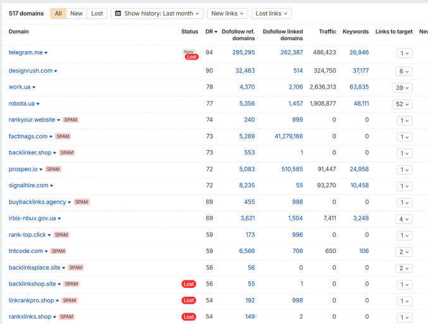This screenshot has height=324, width=428.
Task: Click the SPAM tag on factmags.com
Action: pos(63,136)
